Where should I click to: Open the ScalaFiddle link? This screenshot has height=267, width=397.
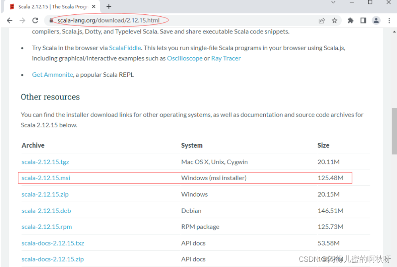pos(125,48)
